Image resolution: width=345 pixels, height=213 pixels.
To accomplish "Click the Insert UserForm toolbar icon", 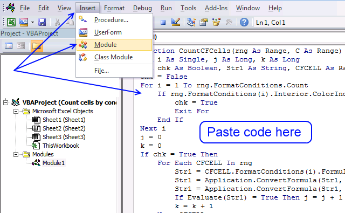I will click(24, 22).
